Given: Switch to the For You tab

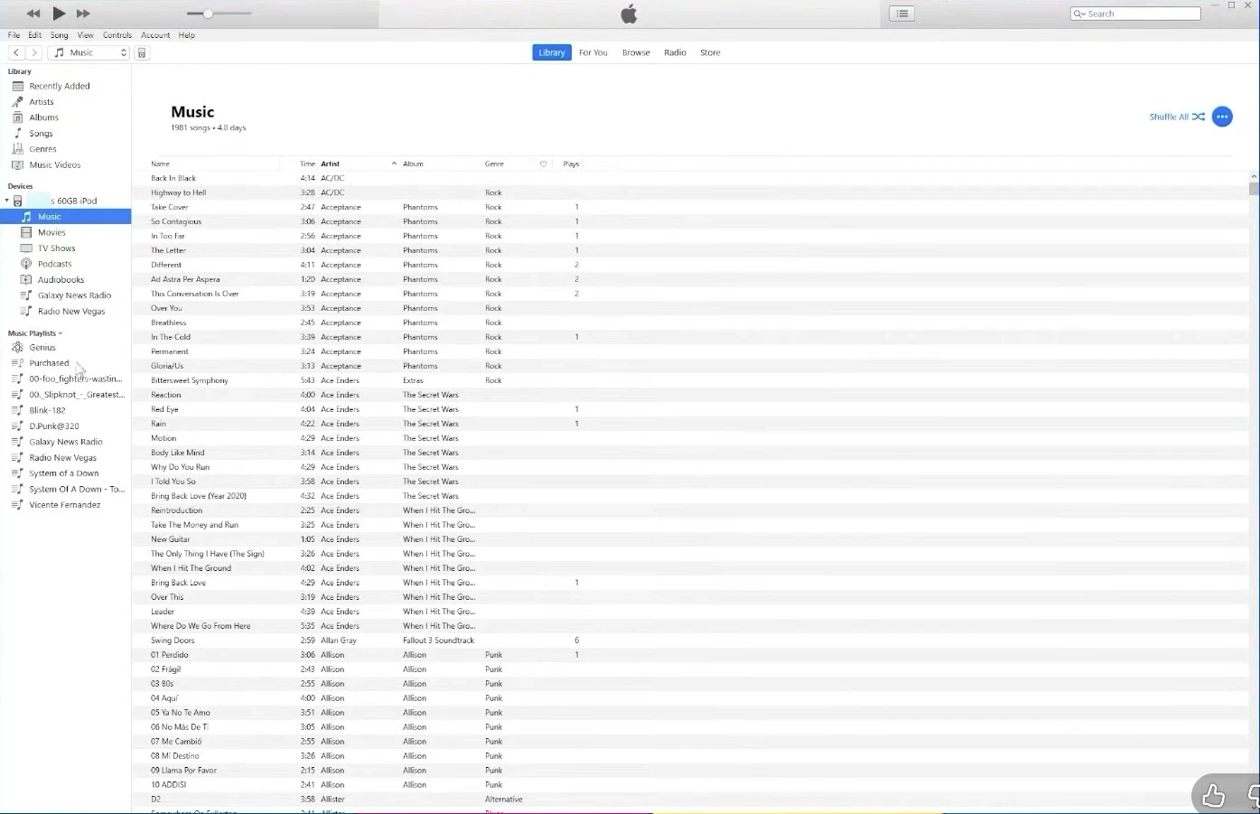Looking at the screenshot, I should point(593,52).
